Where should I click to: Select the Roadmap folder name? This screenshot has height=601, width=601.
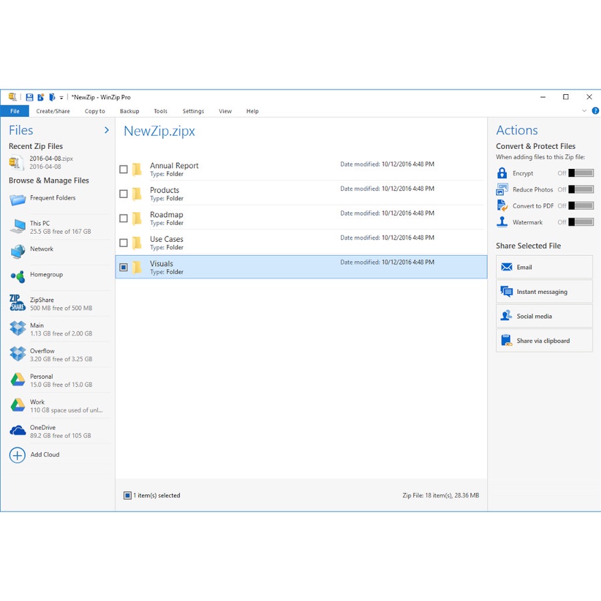coord(166,214)
